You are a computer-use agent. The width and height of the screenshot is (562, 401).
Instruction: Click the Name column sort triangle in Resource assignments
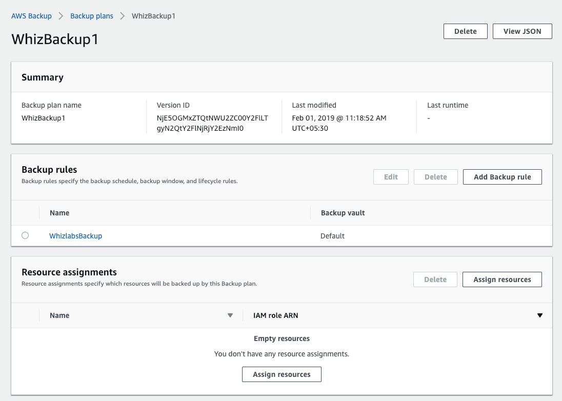(230, 315)
